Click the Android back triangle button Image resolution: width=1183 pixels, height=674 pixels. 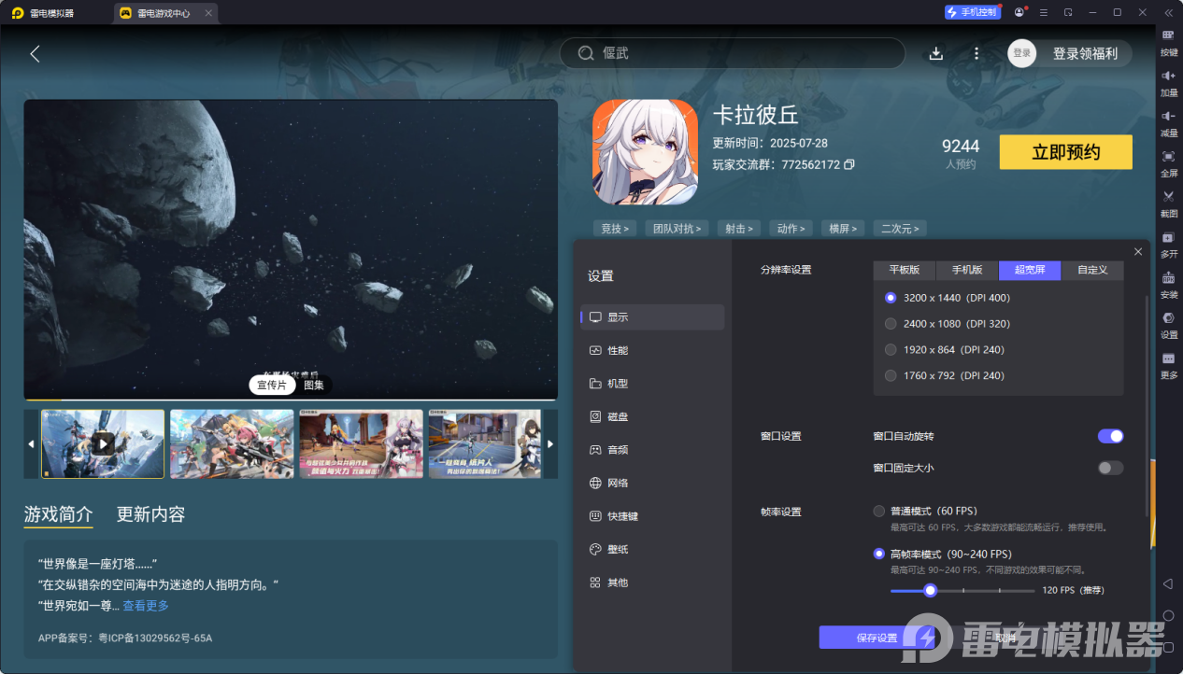click(x=1168, y=583)
